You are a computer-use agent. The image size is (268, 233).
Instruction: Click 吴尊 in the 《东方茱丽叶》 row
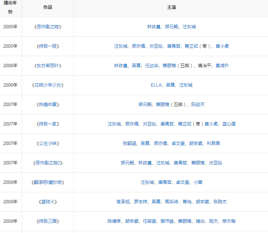pyautogui.click(x=136, y=66)
